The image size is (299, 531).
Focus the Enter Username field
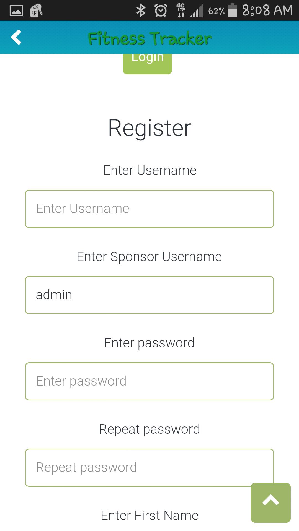click(x=149, y=209)
